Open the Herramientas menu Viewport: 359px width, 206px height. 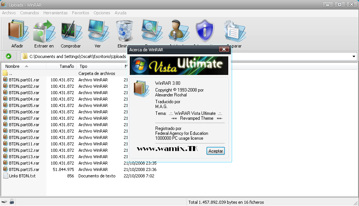pos(55,13)
